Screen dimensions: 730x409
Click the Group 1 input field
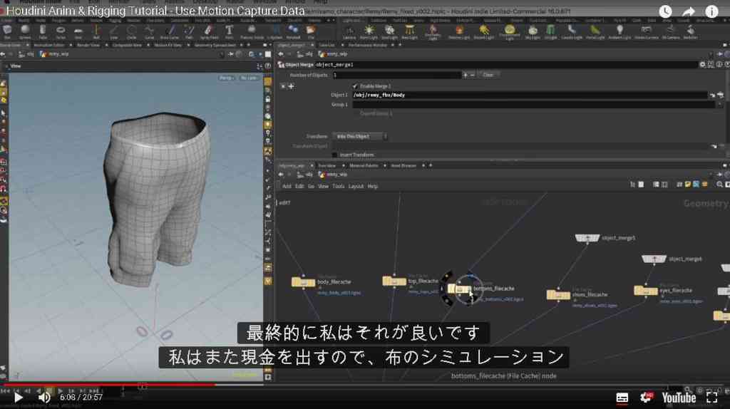[x=533, y=105]
